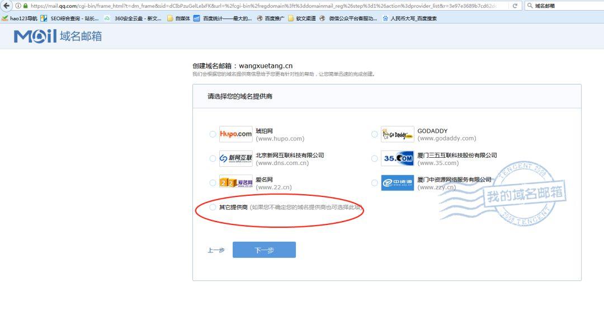Screen dimensions: 604x315
Task: Click the Hupo.com provider logo
Action: pyautogui.click(x=236, y=134)
